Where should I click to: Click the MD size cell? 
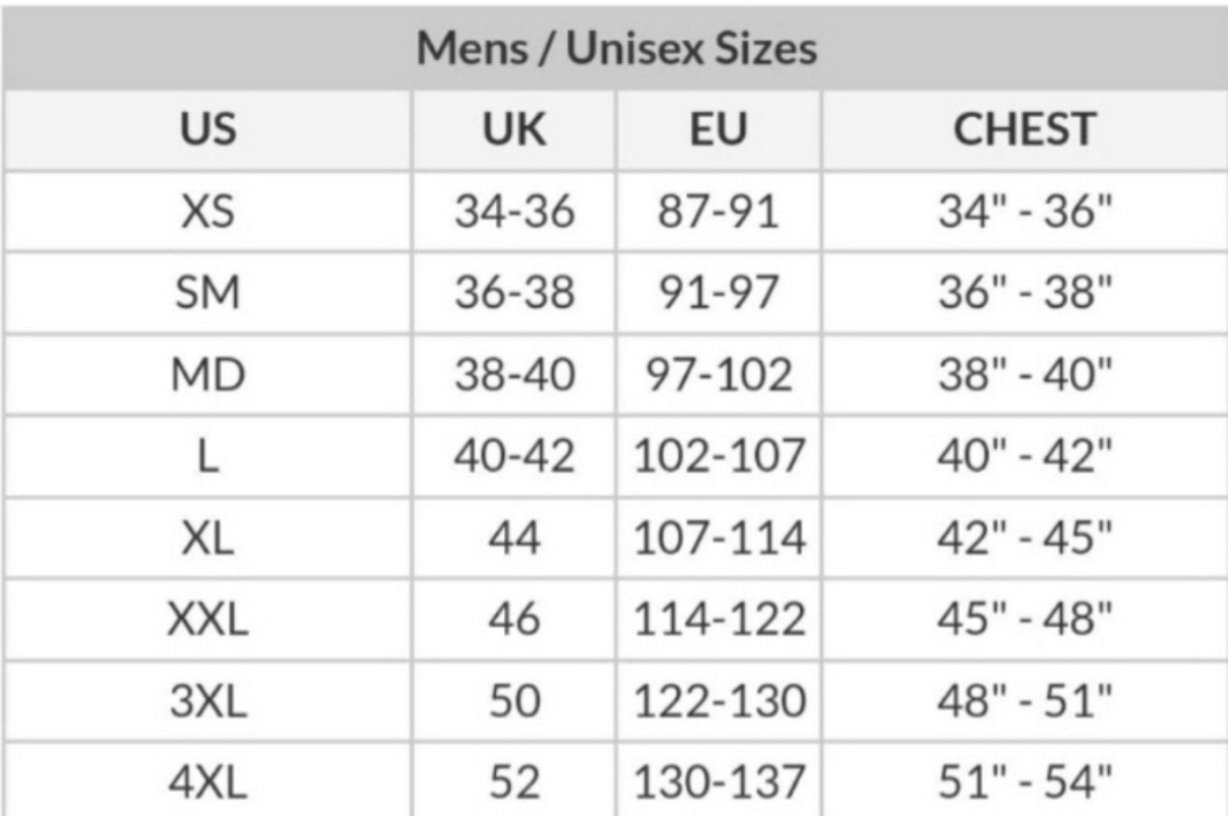[208, 375]
